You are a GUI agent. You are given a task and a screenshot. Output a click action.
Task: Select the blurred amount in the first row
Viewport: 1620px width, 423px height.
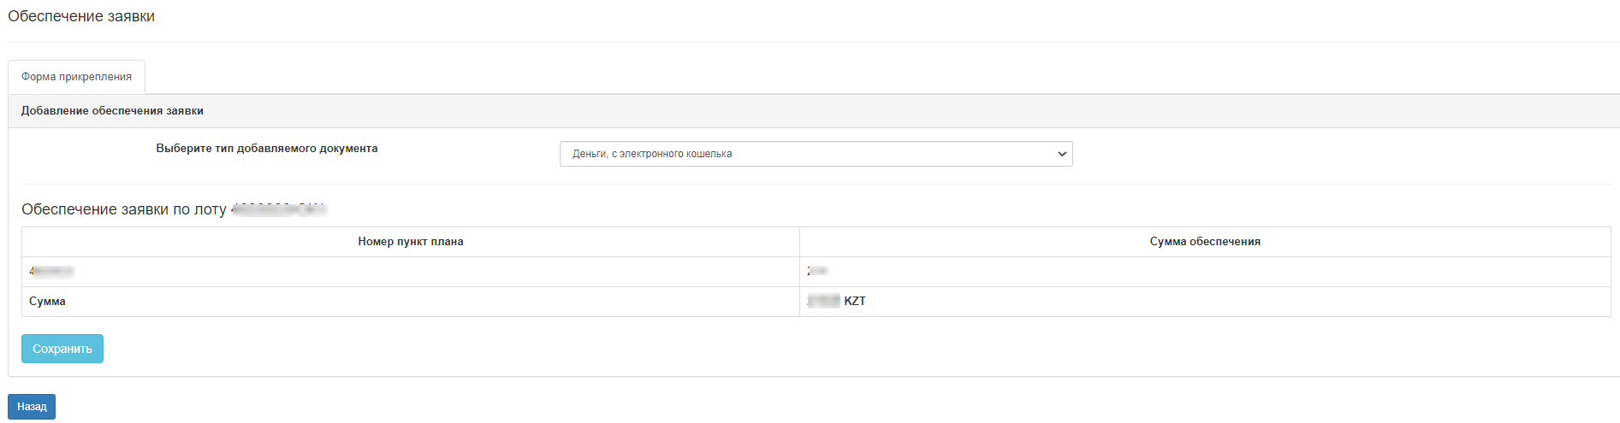click(816, 272)
